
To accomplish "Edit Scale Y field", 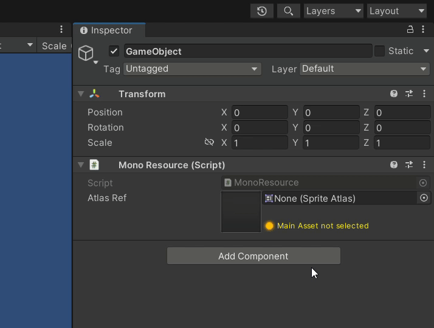I will click(331, 143).
